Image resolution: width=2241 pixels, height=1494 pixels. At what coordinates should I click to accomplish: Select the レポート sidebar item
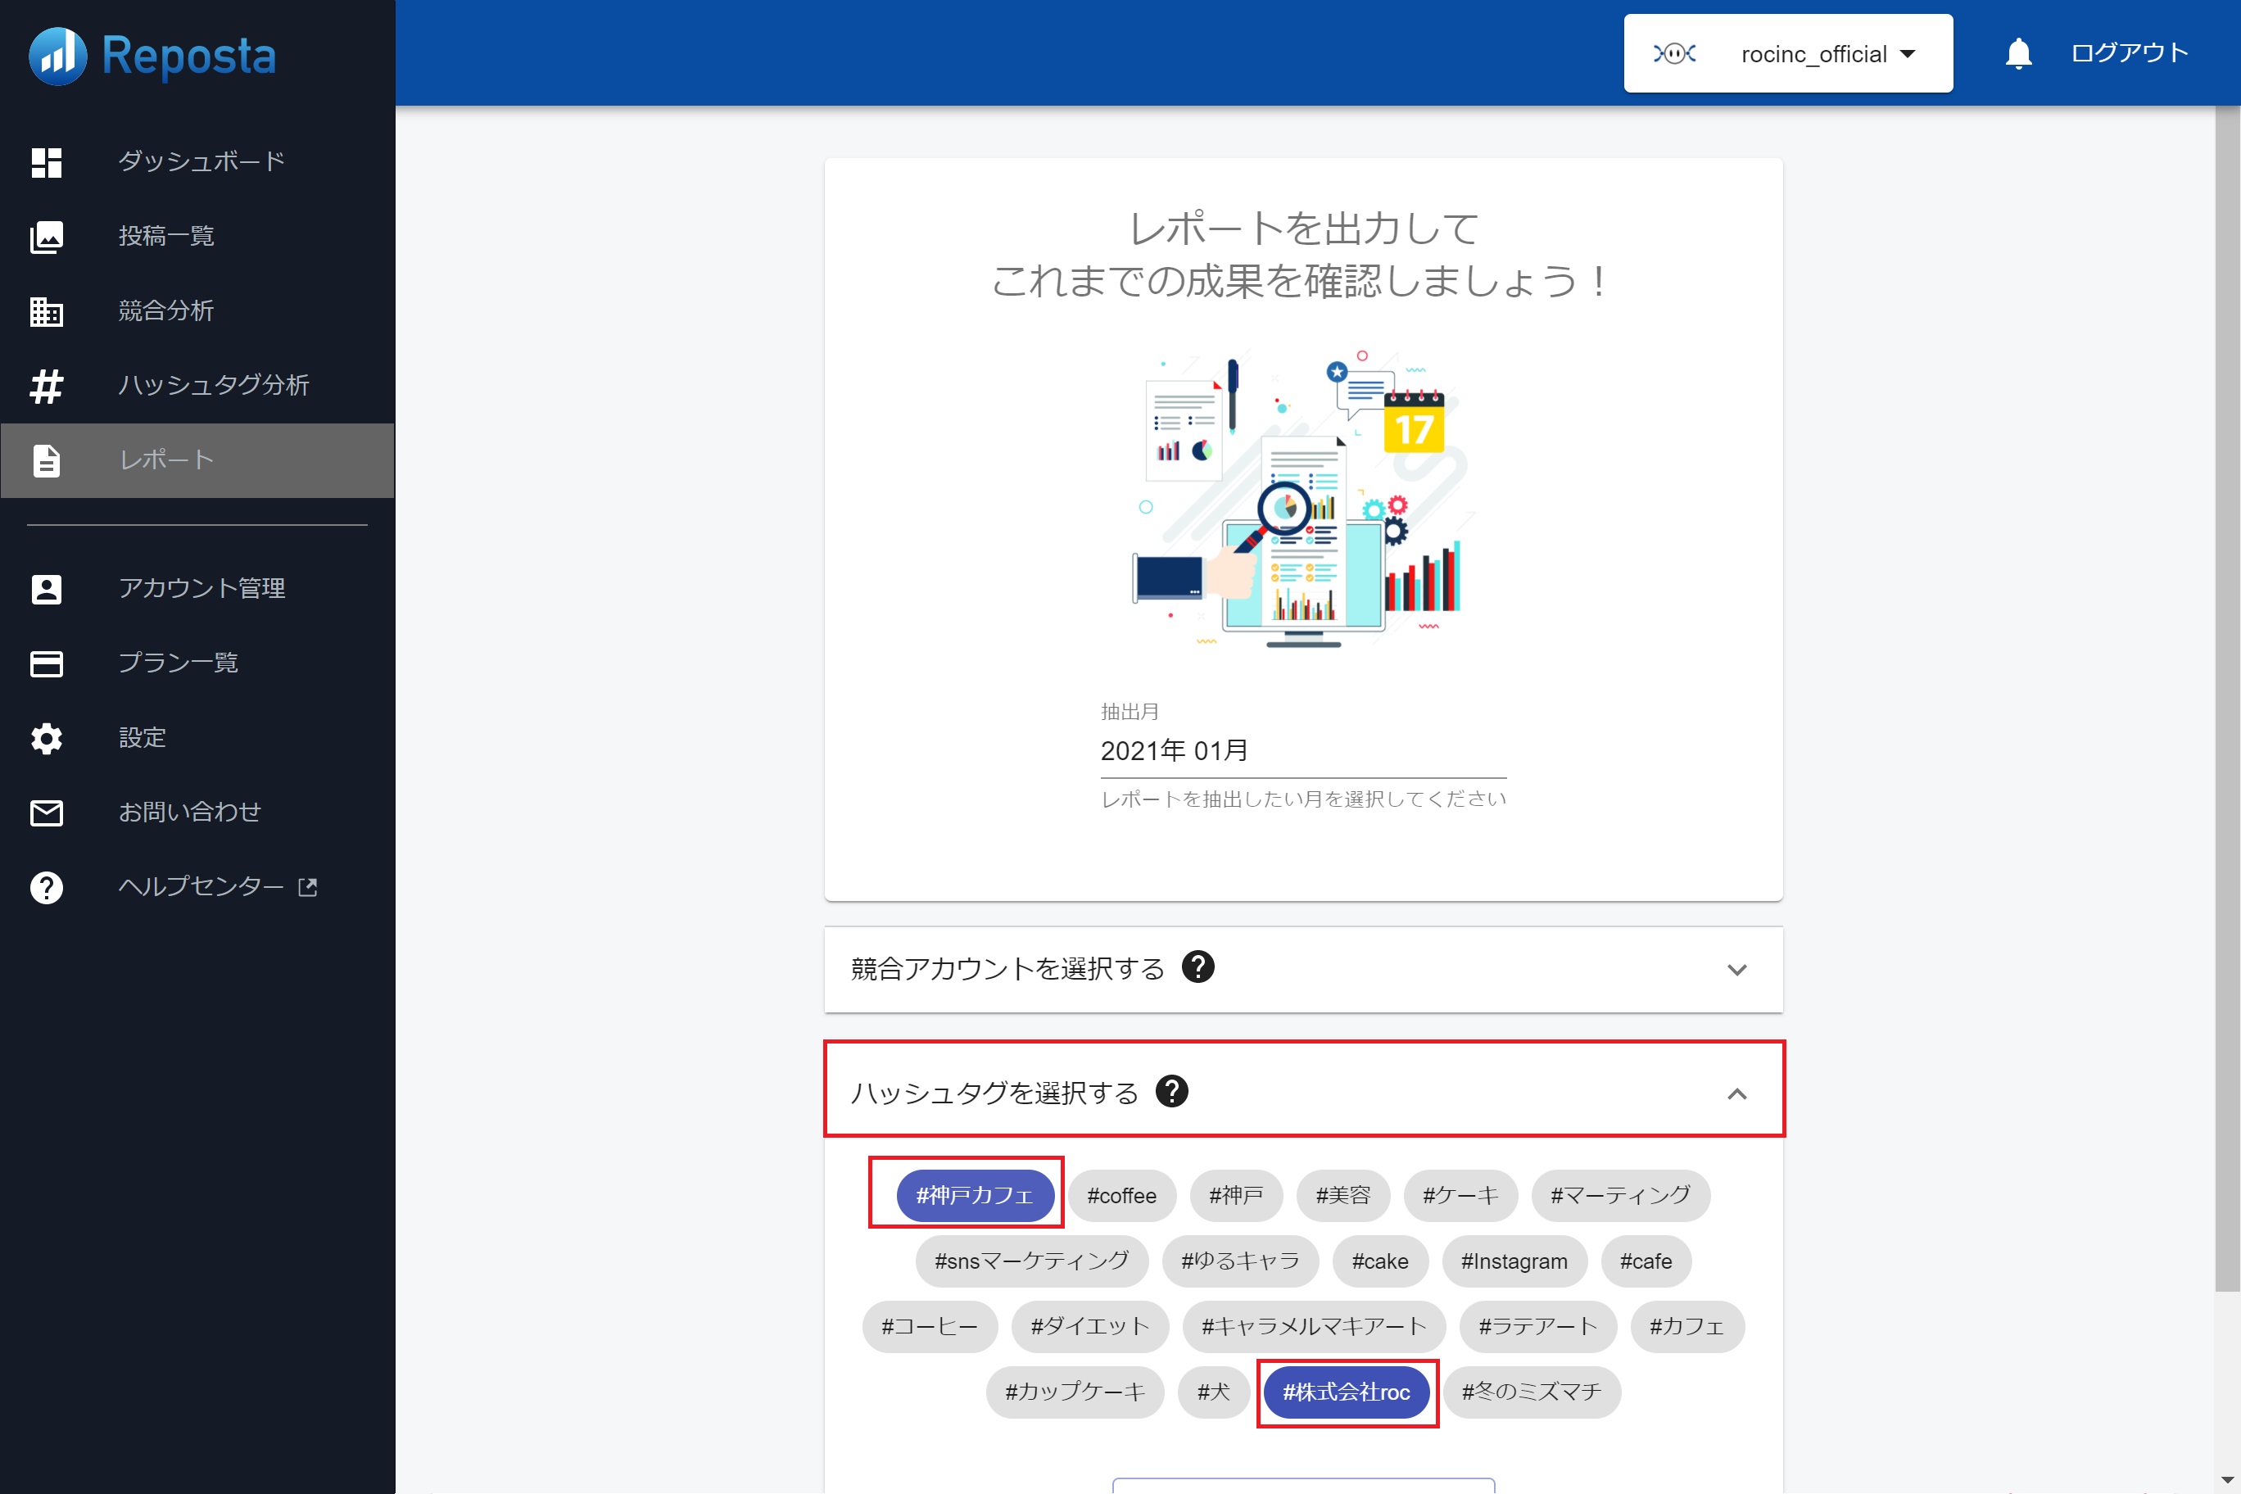197,460
